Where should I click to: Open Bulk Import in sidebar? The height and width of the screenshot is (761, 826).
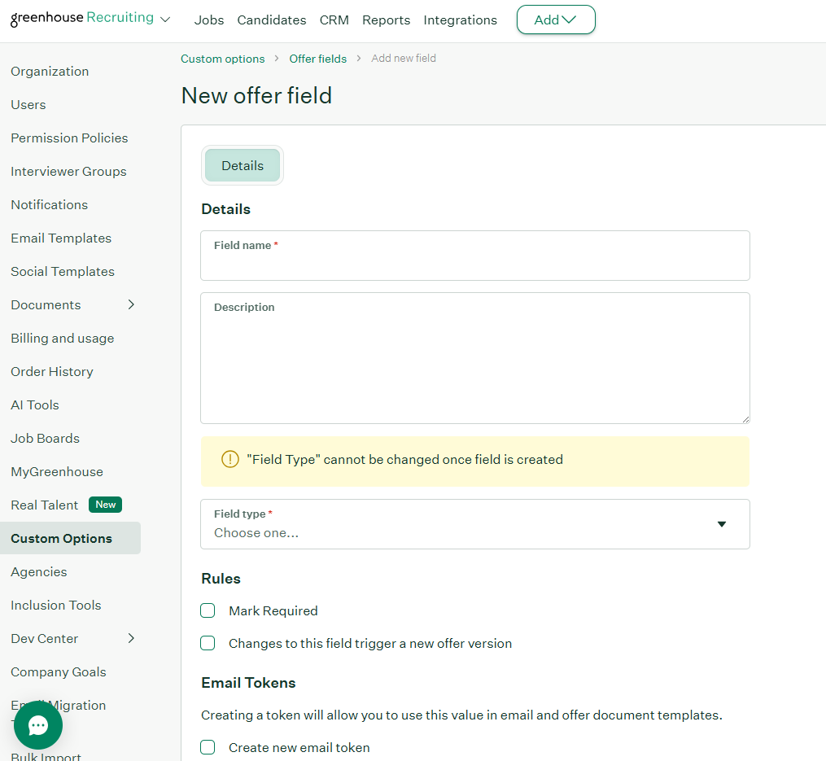[46, 756]
